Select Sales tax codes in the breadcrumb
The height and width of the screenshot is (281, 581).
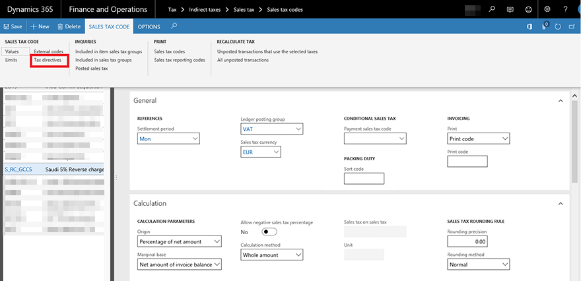[x=285, y=10]
